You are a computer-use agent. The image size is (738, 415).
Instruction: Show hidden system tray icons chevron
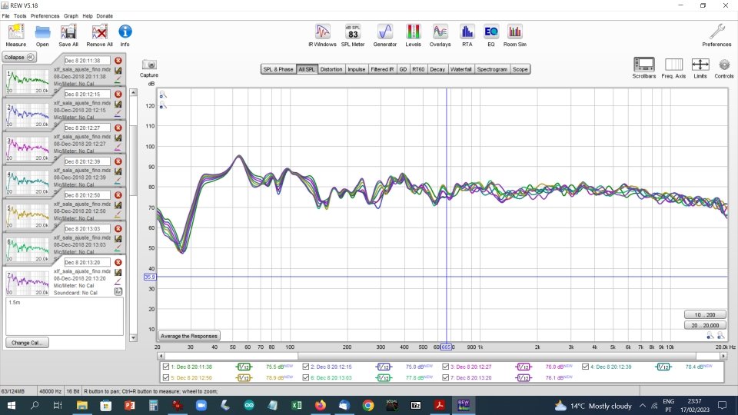coord(643,406)
